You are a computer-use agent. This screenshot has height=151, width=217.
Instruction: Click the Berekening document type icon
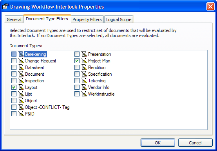point(21,54)
